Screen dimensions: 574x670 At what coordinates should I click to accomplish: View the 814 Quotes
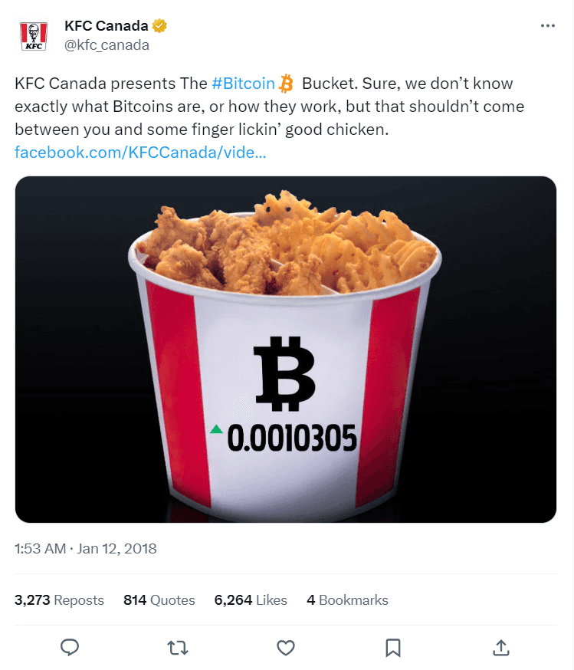[158, 600]
